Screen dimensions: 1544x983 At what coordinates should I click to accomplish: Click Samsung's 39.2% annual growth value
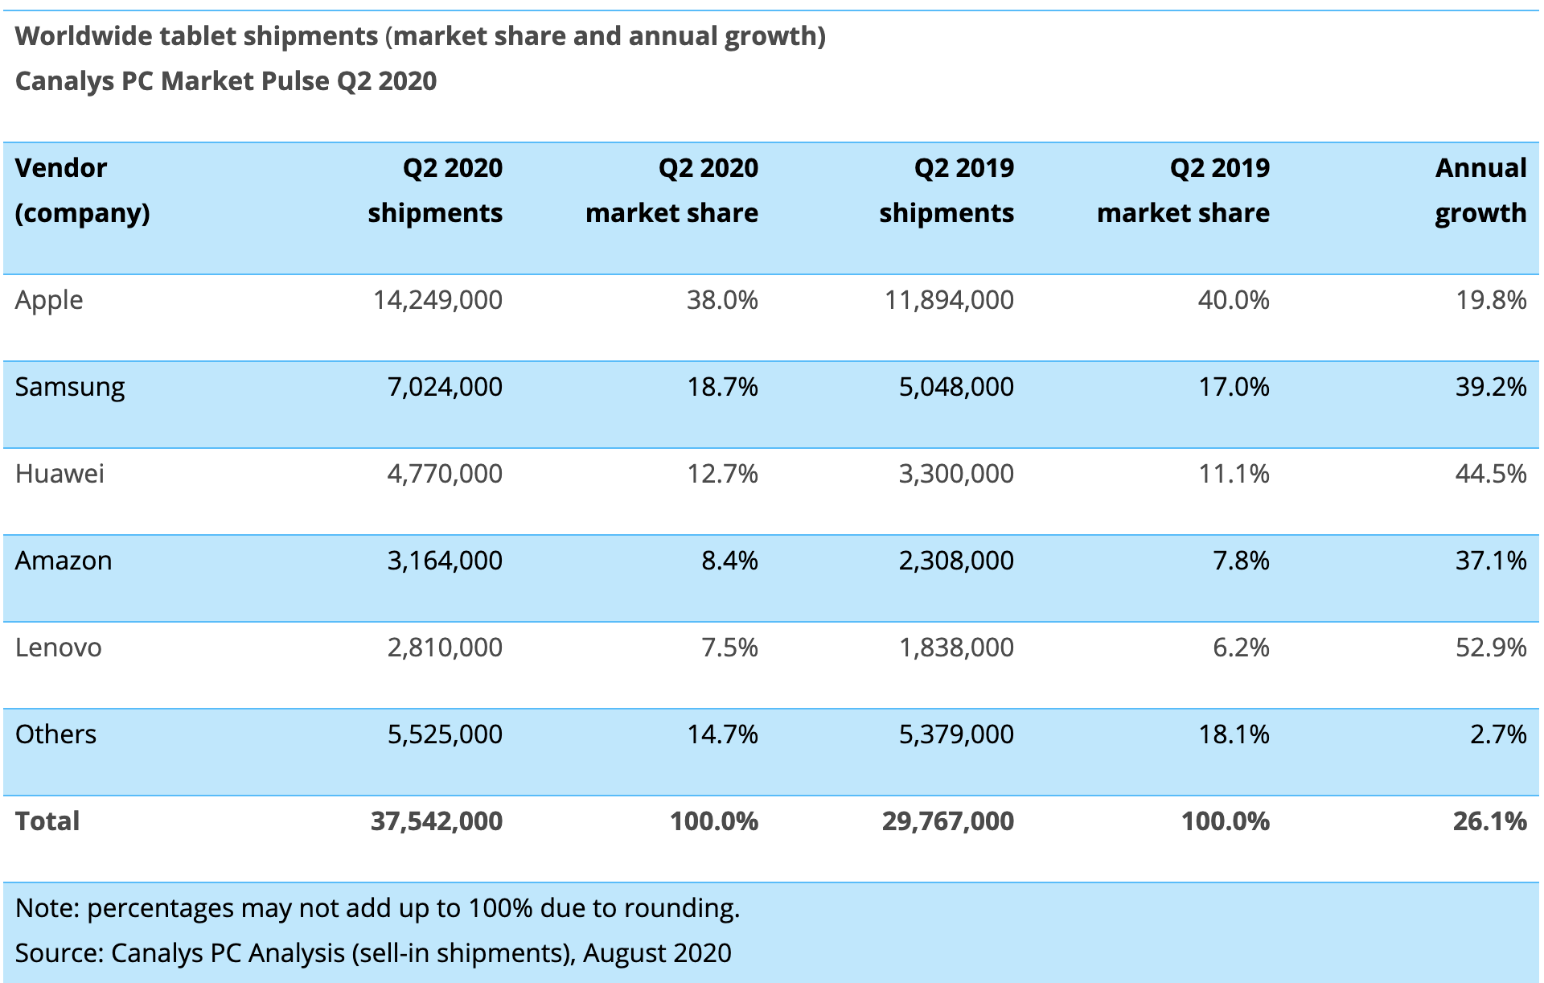[x=1491, y=387]
